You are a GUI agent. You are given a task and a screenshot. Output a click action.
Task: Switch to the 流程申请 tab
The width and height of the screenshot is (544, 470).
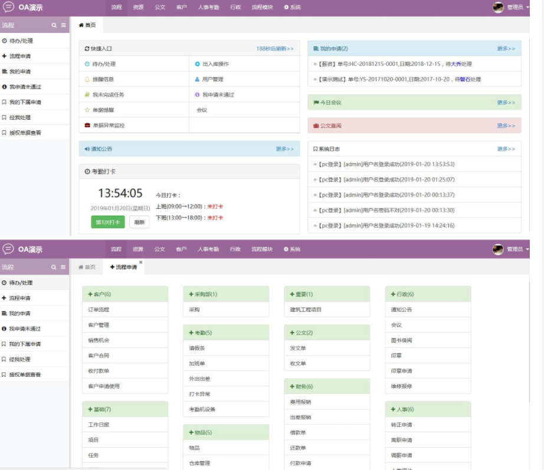[x=123, y=267]
